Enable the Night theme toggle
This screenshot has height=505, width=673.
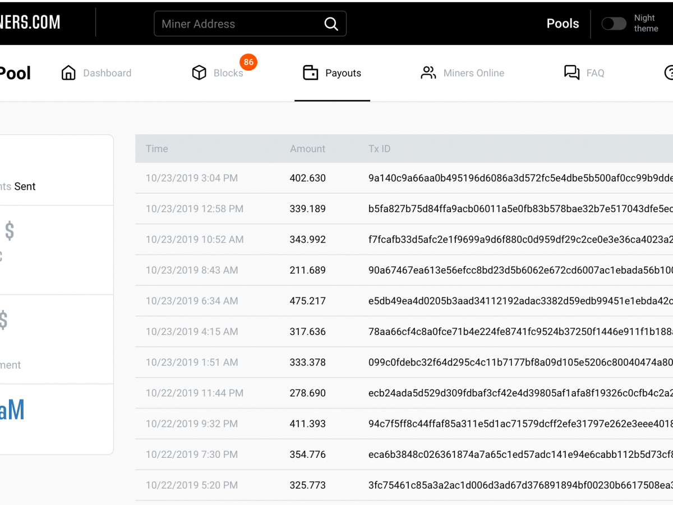pos(614,24)
